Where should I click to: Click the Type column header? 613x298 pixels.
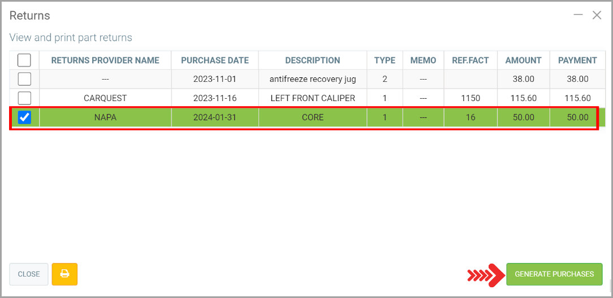pyautogui.click(x=385, y=60)
